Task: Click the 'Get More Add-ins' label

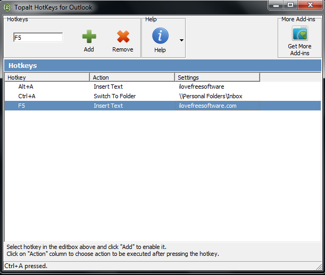Action: 299,50
